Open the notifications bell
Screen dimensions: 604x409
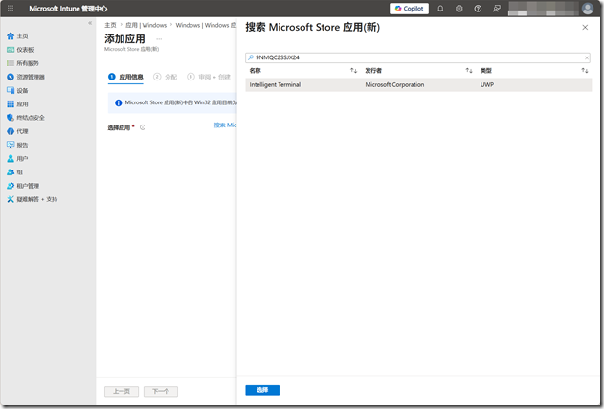tap(440, 9)
